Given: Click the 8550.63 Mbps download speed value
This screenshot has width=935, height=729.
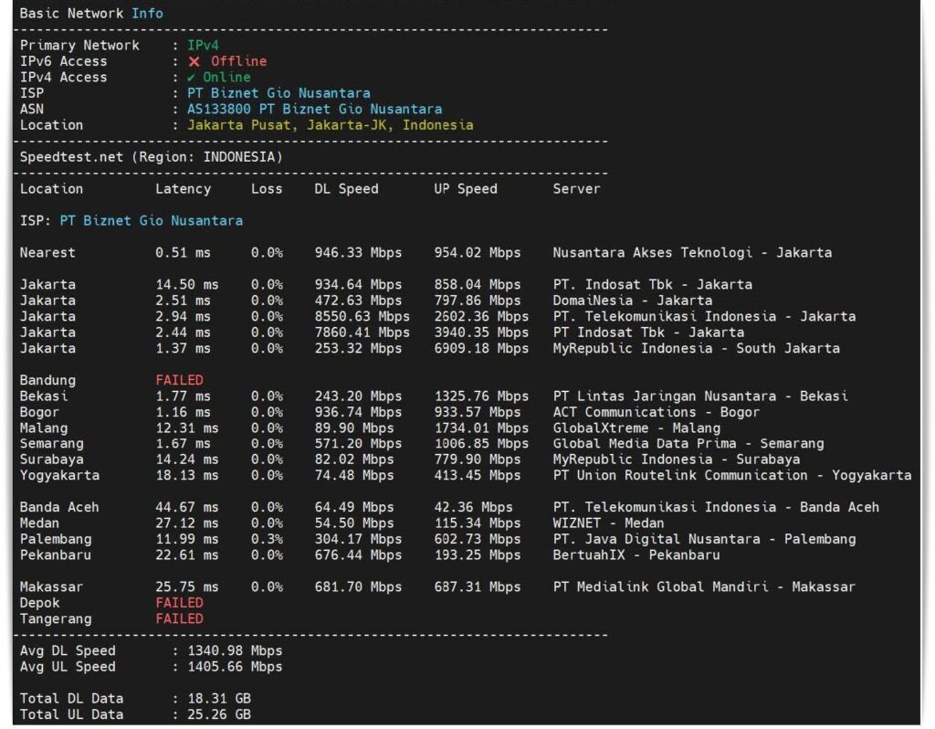Looking at the screenshot, I should coord(362,317).
